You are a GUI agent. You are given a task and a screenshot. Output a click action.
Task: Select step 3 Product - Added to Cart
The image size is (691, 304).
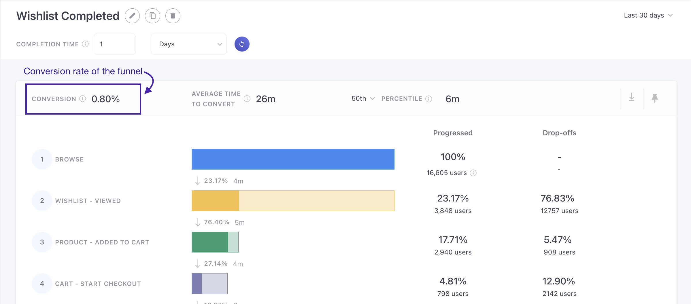[x=91, y=242]
